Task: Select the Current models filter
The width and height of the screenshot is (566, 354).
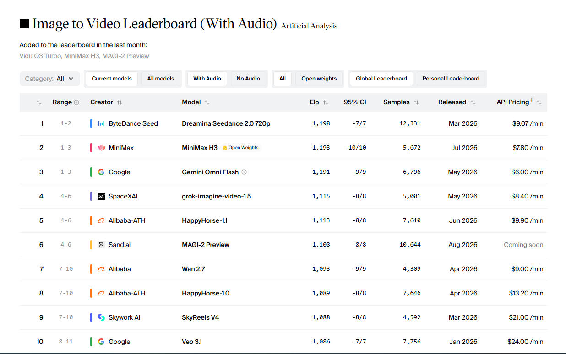Action: click(x=112, y=79)
